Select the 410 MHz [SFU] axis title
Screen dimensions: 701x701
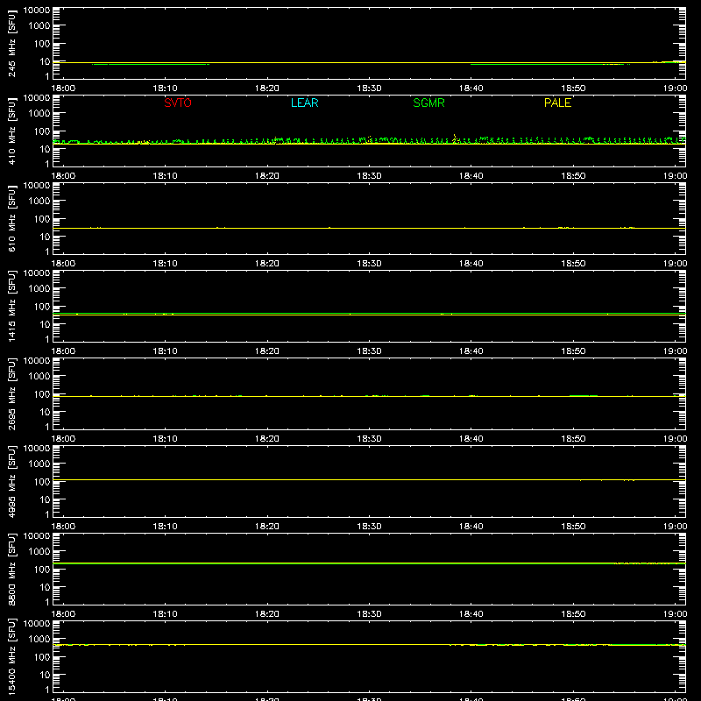11,131
